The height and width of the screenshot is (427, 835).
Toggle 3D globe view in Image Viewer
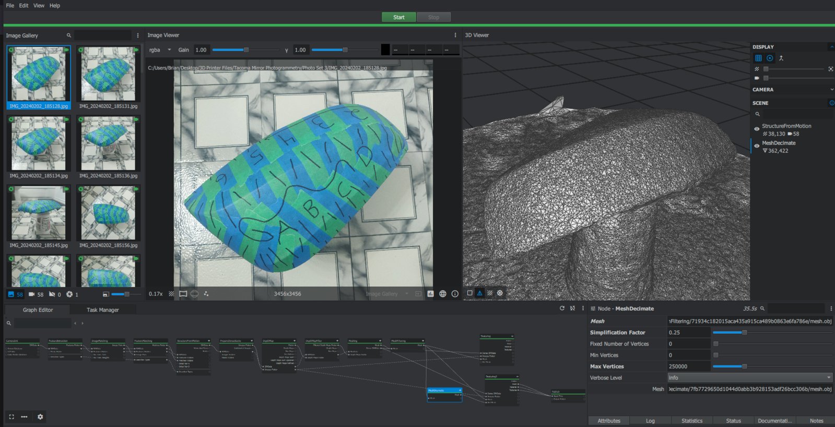click(443, 294)
